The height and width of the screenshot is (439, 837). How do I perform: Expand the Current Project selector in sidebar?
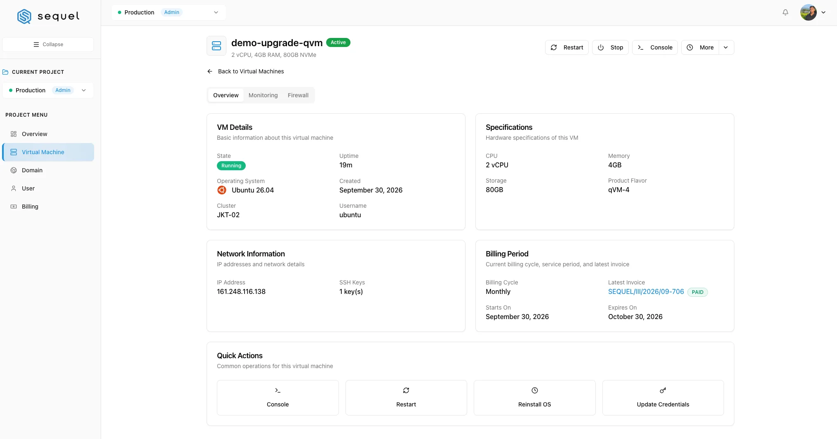(x=48, y=90)
